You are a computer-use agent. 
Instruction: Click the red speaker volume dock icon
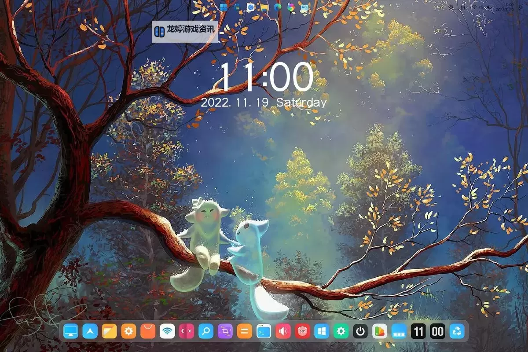point(283,331)
